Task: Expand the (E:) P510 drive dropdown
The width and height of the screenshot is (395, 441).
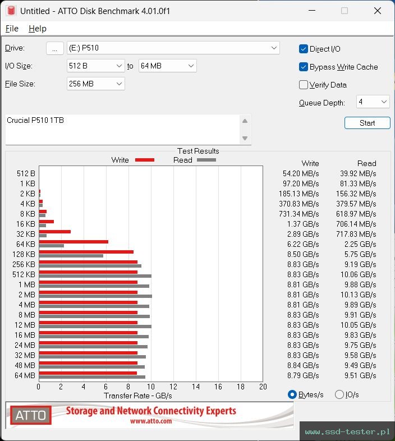Action: coord(173,48)
